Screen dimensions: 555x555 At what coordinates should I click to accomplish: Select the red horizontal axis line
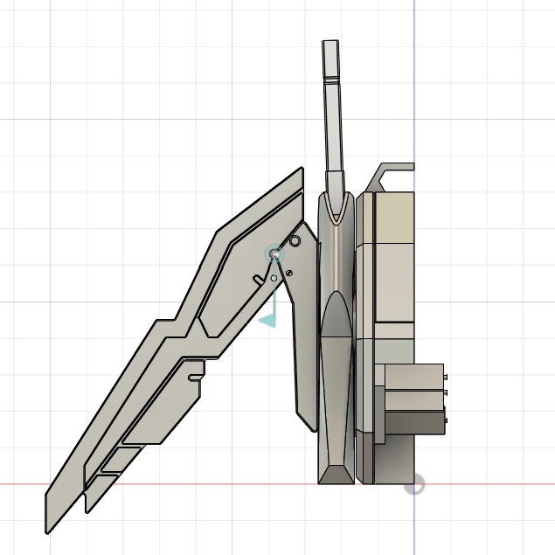point(175,483)
